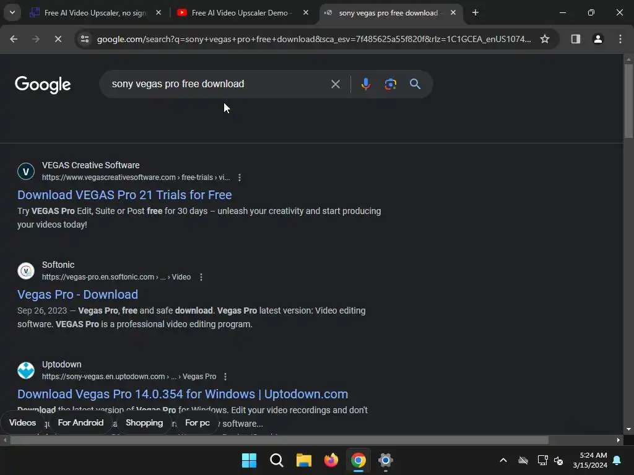Open the tab search dropdown arrow
This screenshot has width=634, height=475.
tap(12, 12)
